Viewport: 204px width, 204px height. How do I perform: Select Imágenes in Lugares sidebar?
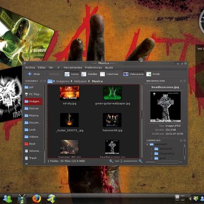(x=33, y=101)
